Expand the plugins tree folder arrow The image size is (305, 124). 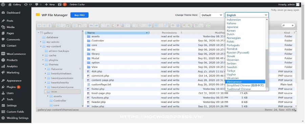pyautogui.click(x=43, y=60)
